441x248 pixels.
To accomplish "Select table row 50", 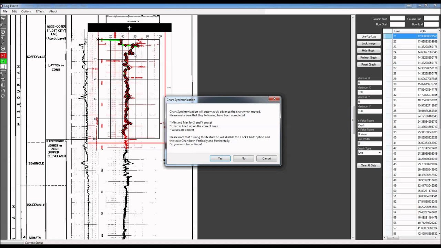I will tap(411, 191).
